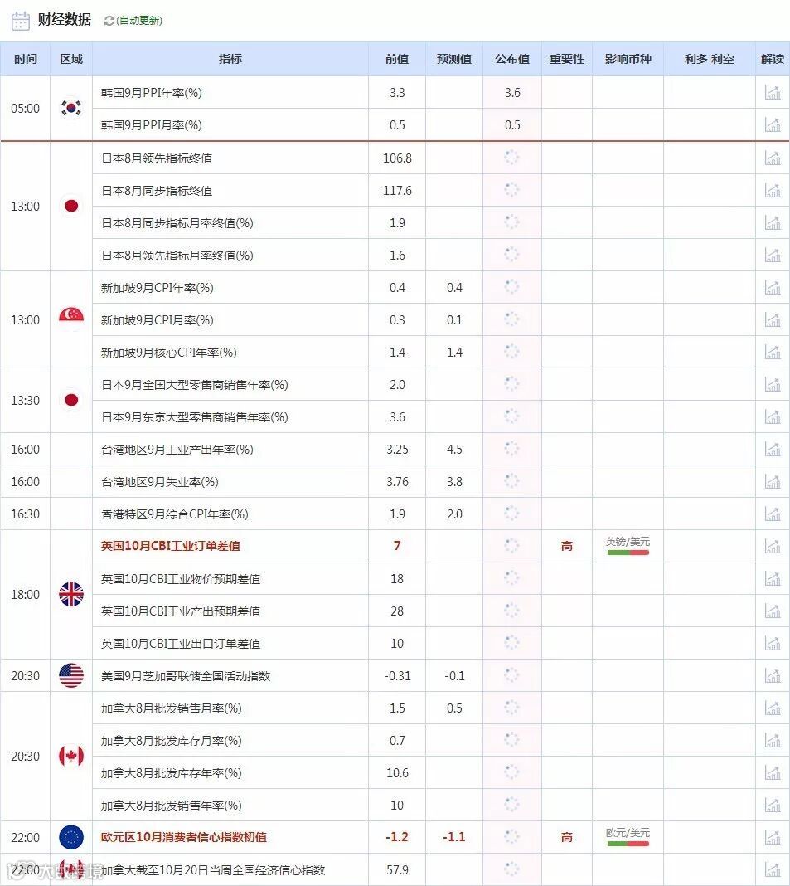
Task: Click the 预测值 column header
Action: tap(454, 59)
